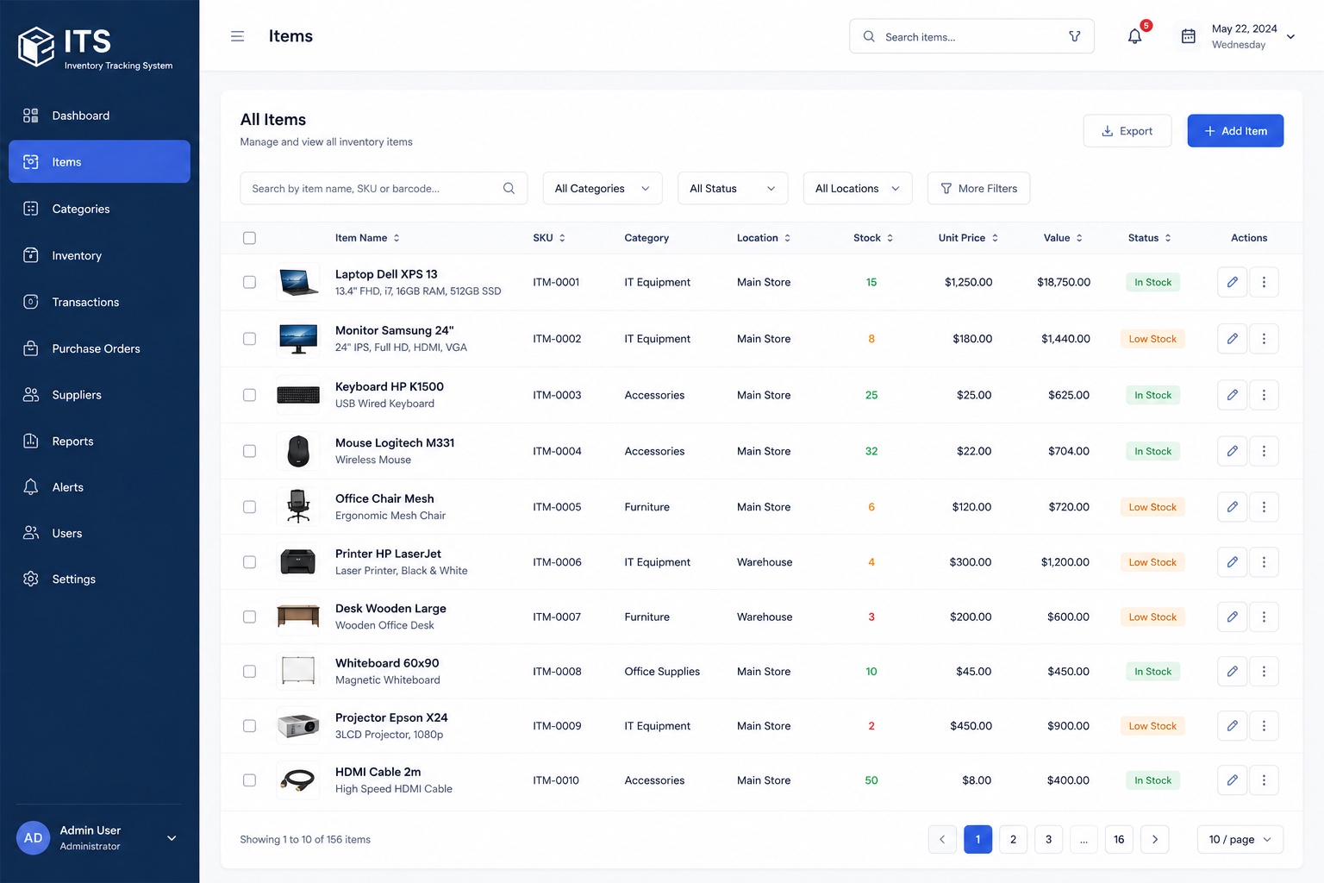Edit Office Chair Mesh item
Viewport: 1324px width, 883px height.
(x=1232, y=507)
